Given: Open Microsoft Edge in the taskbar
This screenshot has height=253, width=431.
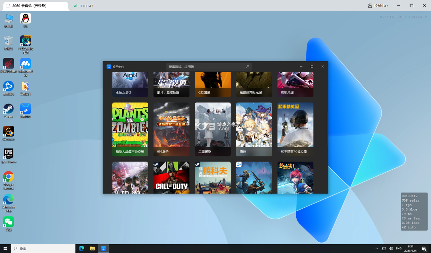Looking at the screenshot, I should [x=81, y=249].
